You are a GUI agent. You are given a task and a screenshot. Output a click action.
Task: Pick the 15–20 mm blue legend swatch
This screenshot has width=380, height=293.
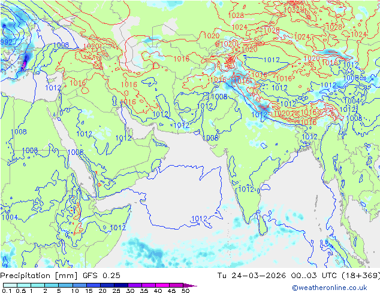(93, 285)
